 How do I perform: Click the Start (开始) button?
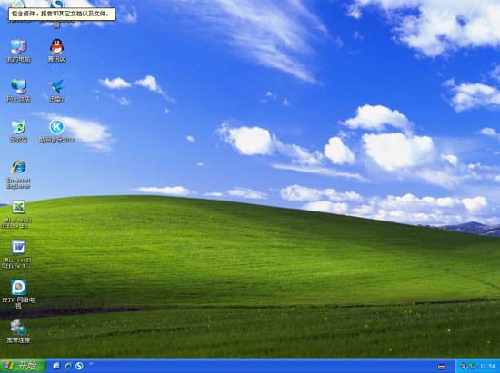(23, 366)
